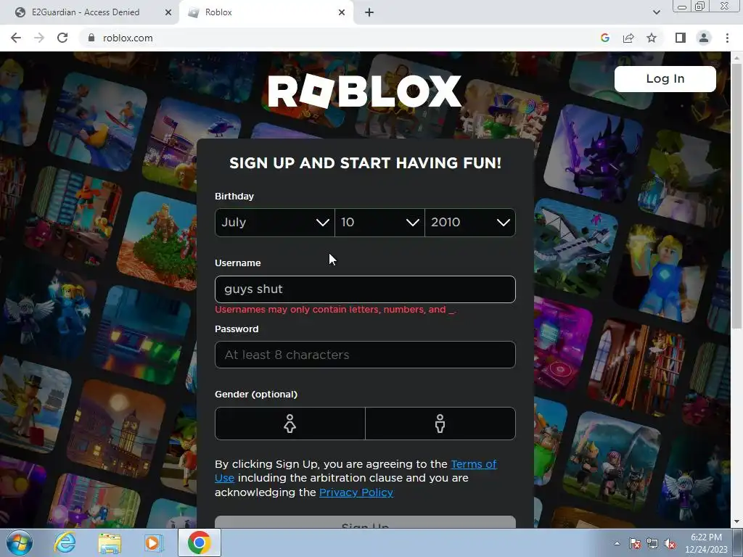Screen dimensions: 743x557
Task: Open a new browser tab
Action: [x=369, y=12]
